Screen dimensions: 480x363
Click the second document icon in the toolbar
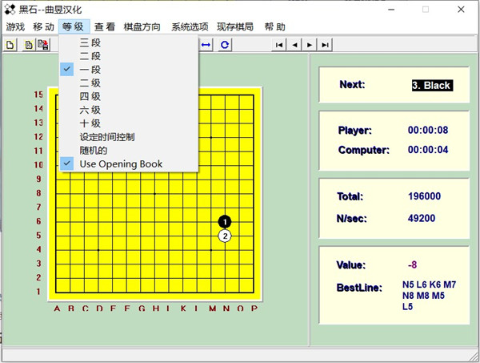tap(28, 45)
